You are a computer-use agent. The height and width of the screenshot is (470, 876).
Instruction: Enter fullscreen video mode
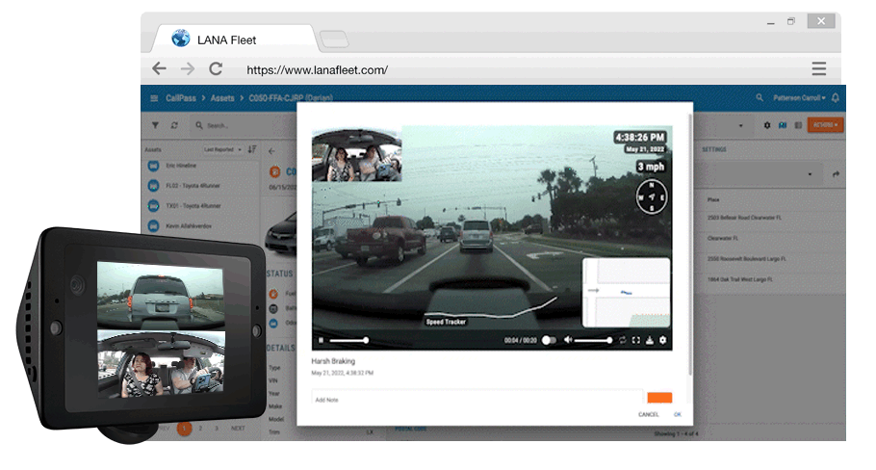635,340
